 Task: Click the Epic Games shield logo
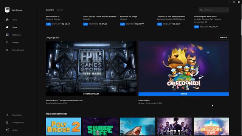[x=7, y=10]
